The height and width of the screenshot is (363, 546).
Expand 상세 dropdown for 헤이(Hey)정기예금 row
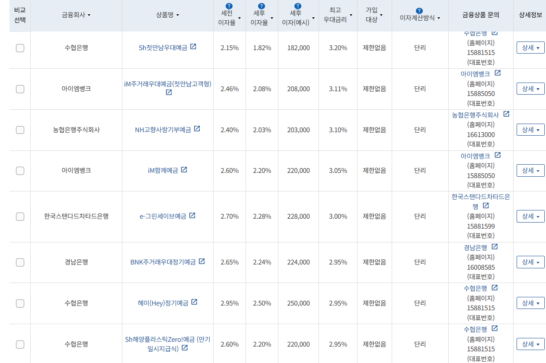coord(530,302)
